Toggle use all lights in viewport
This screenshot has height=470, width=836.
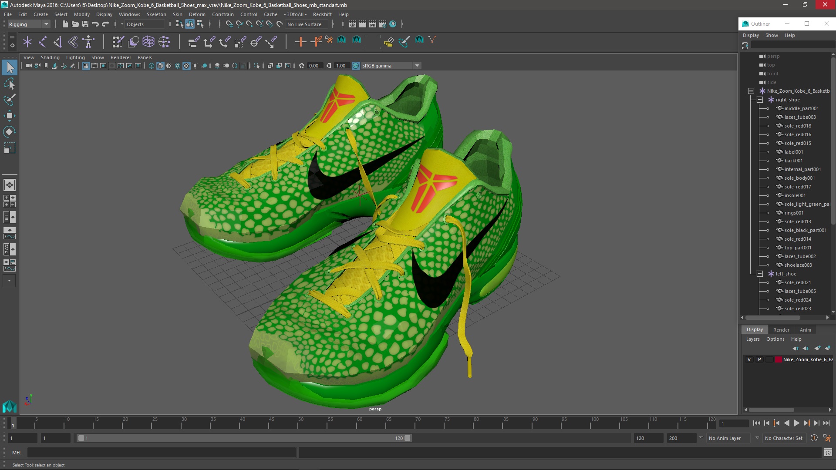[x=195, y=66]
